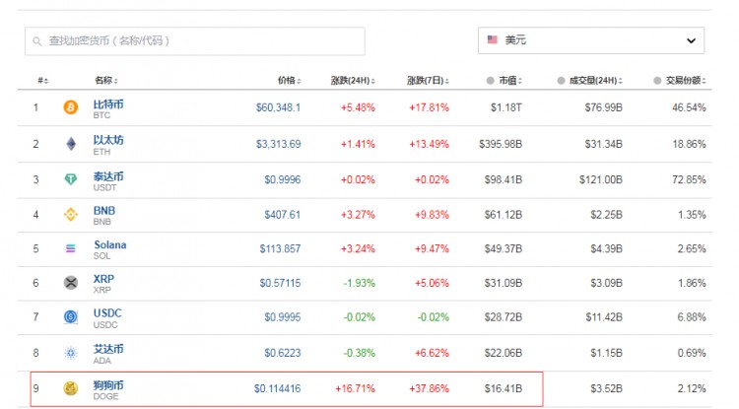The image size is (739, 409).
Task: Click Bitcoin share 46.54%
Action: (689, 107)
